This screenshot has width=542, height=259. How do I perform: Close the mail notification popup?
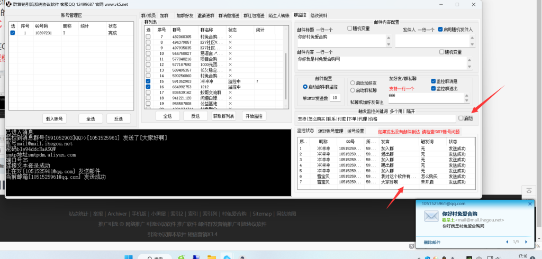530,204
